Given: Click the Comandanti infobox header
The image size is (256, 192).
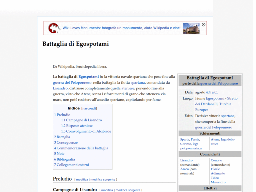Looking at the screenshot, I should [x=210, y=154].
